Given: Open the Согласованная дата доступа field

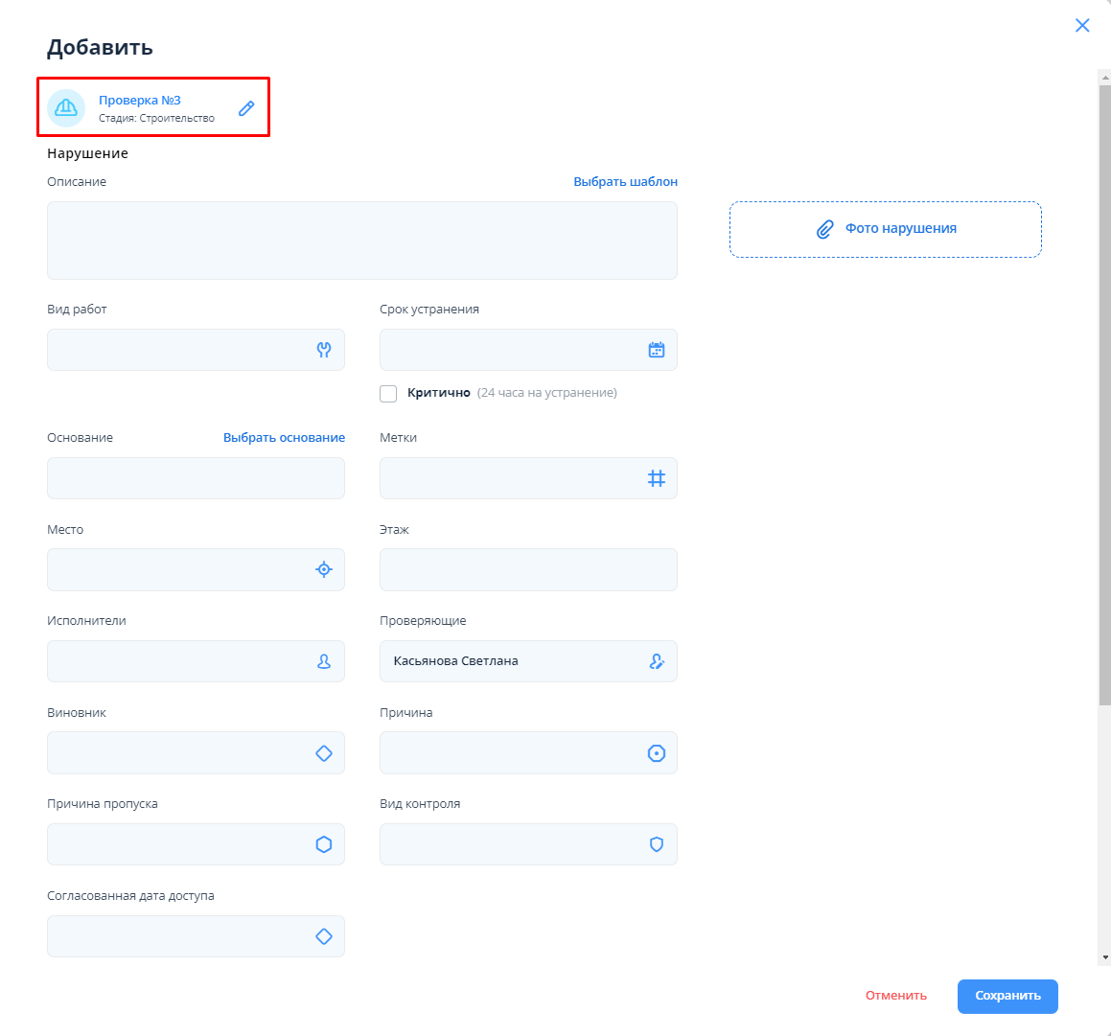Looking at the screenshot, I should pyautogui.click(x=182, y=936).
